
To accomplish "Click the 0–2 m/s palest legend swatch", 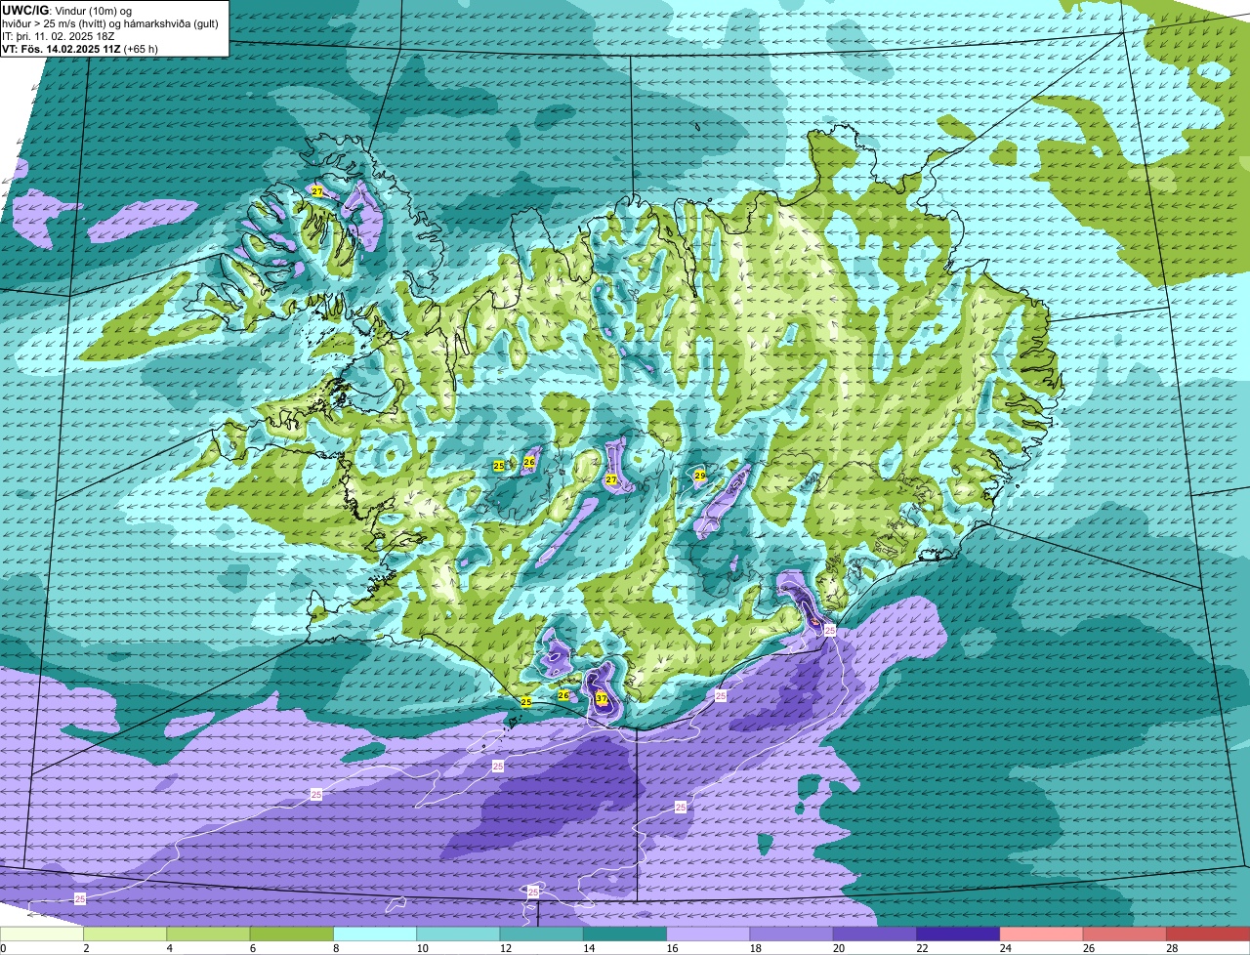I will [x=42, y=934].
